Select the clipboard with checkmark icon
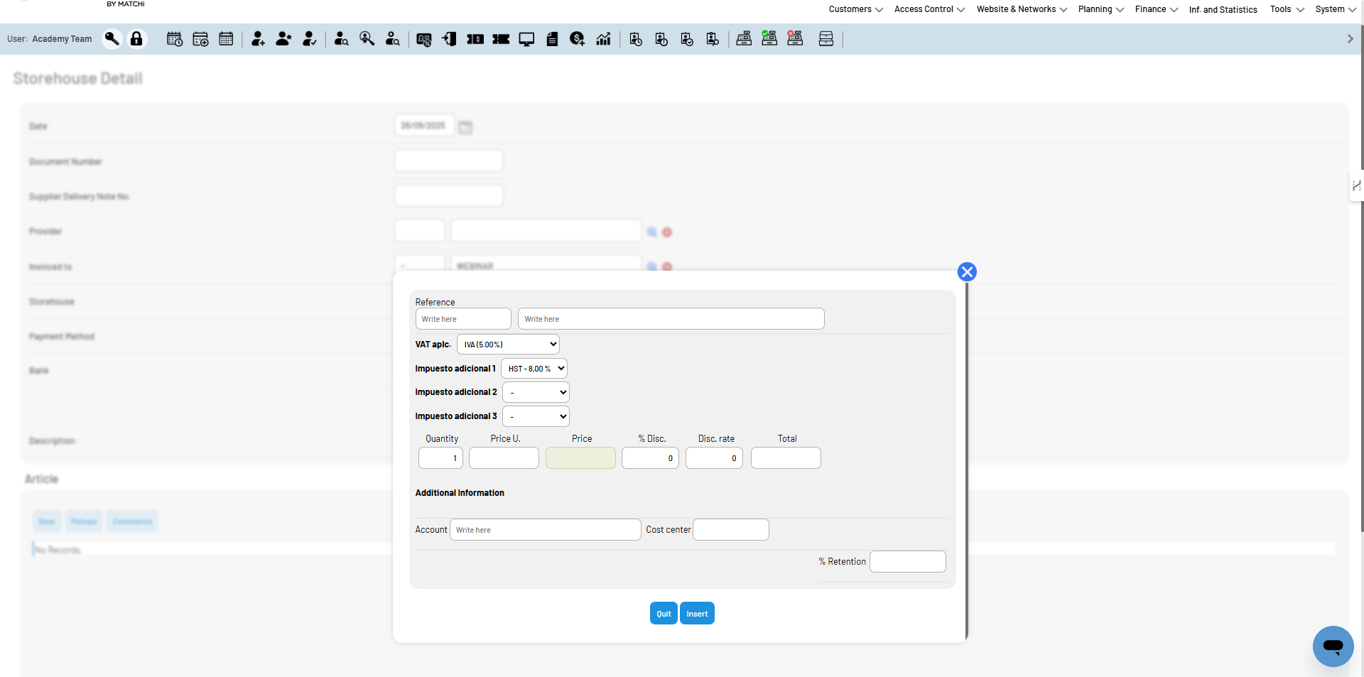The image size is (1364, 677). [x=687, y=39]
